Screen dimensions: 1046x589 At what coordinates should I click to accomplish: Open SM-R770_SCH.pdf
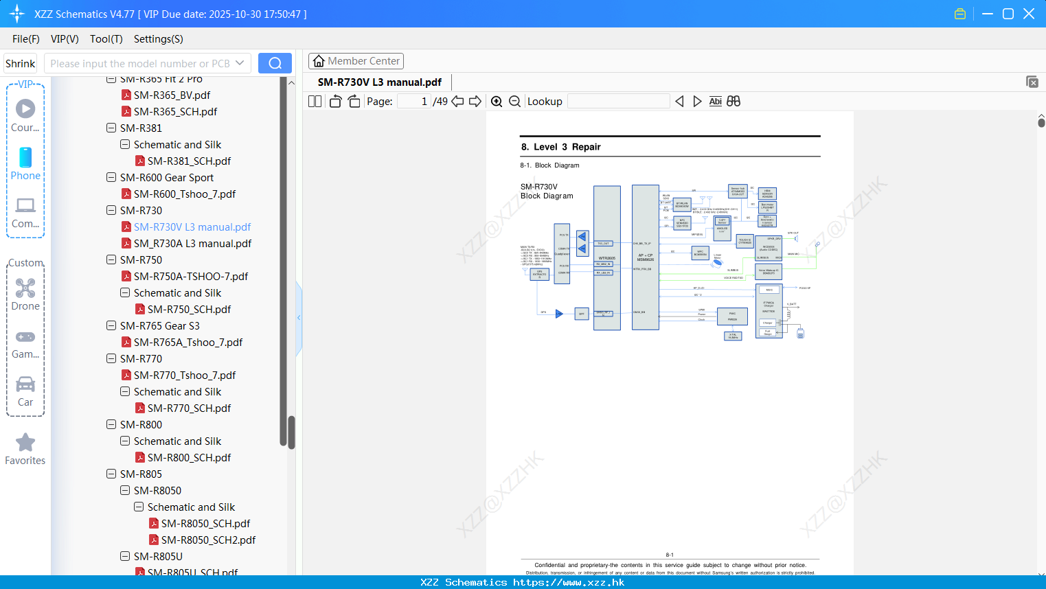click(x=189, y=408)
